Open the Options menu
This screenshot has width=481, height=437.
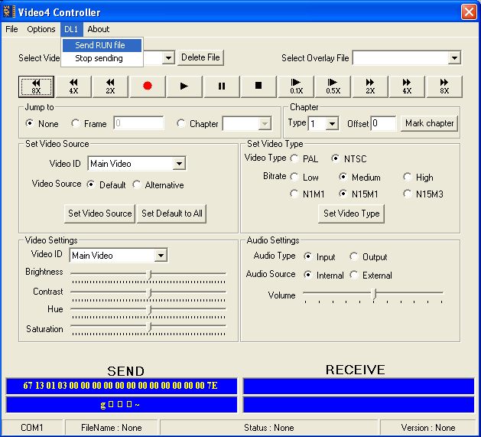pos(41,29)
